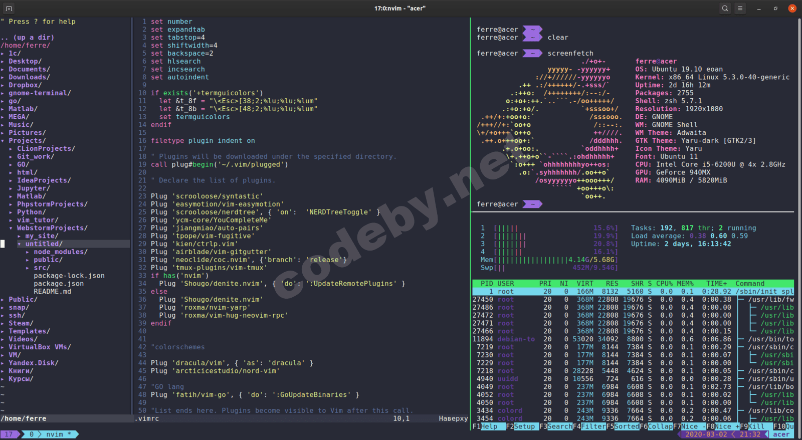The width and height of the screenshot is (802, 440).
Task: Sort htop by the CPU% column header
Action: click(x=665, y=284)
